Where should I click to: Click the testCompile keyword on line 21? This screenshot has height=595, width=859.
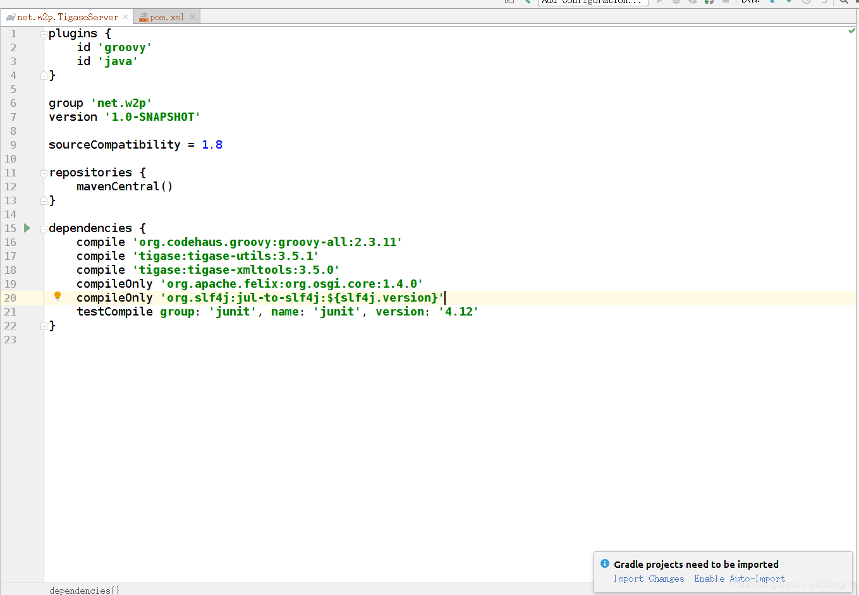(114, 312)
